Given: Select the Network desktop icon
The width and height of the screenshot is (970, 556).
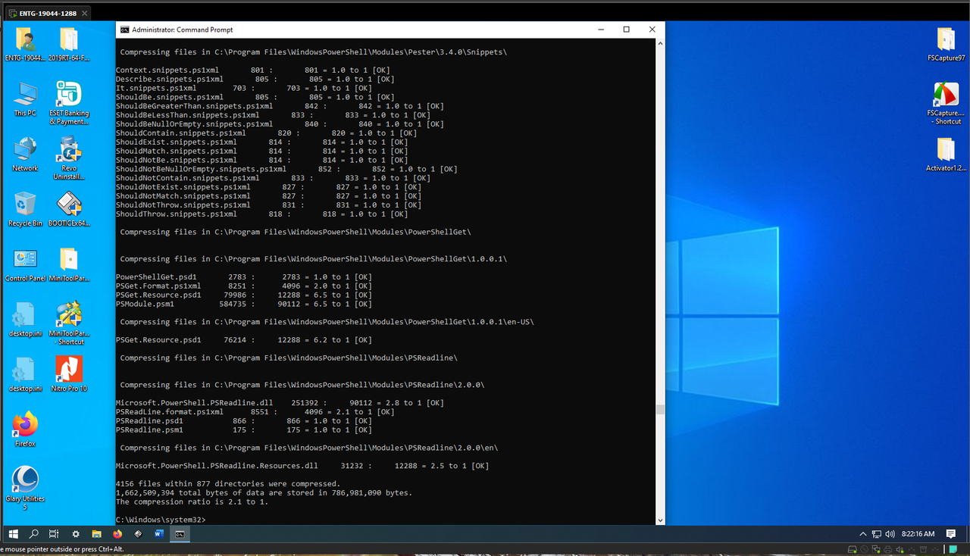Looking at the screenshot, I should tap(25, 155).
